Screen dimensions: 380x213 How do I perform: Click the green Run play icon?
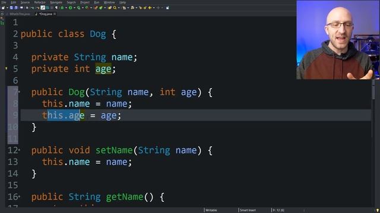click(70, 8)
